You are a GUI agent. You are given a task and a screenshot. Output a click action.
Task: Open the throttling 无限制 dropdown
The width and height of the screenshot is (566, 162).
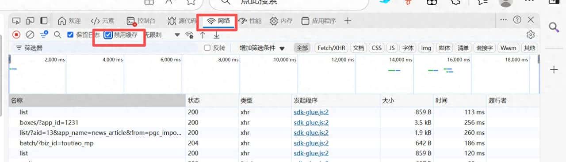click(x=162, y=35)
